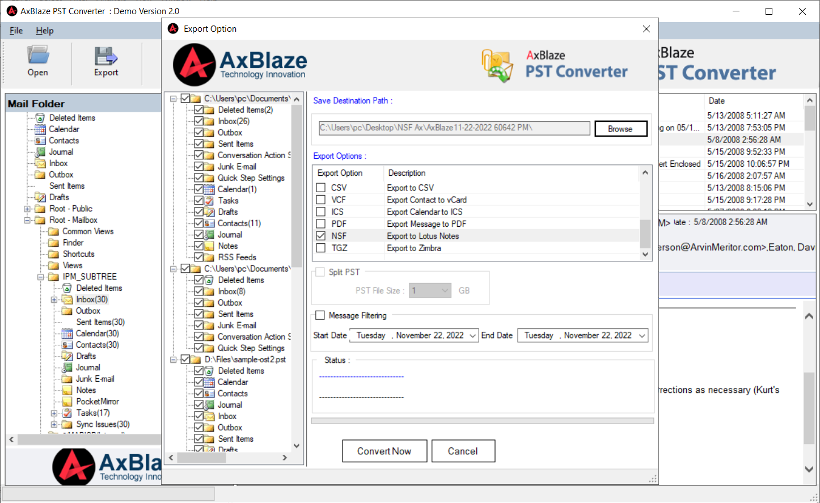
Task: Select Deleted Items icon at top of Mail Folder
Action: point(40,118)
